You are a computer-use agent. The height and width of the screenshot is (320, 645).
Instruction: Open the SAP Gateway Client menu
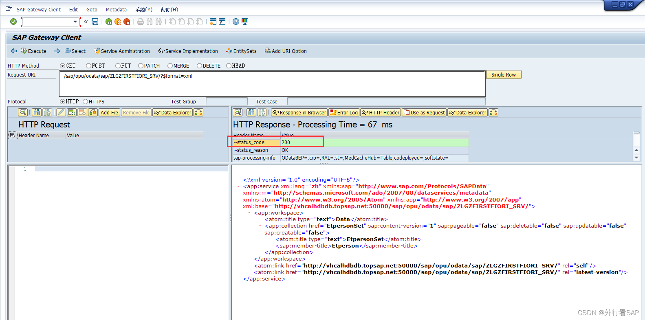[x=39, y=9]
